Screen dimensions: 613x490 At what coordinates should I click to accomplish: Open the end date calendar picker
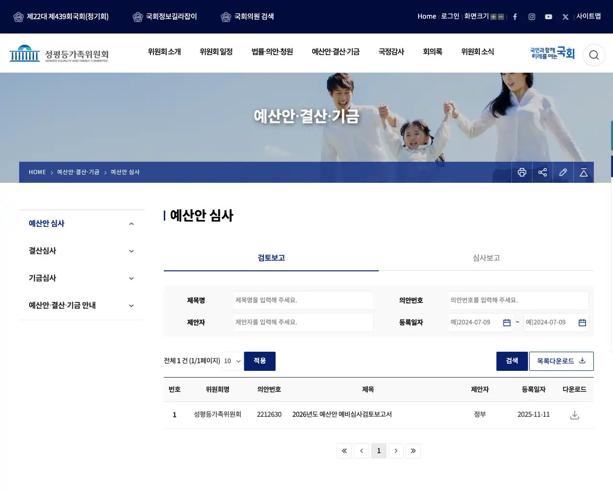(x=582, y=323)
